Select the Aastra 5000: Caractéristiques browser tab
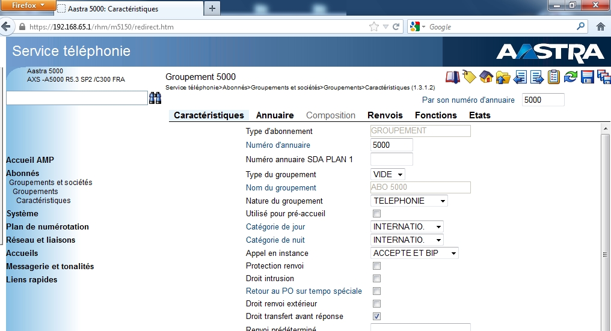611x331 pixels. point(129,8)
